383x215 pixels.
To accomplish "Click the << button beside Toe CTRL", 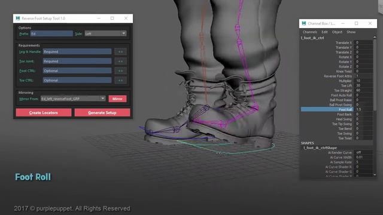I will [120, 80].
